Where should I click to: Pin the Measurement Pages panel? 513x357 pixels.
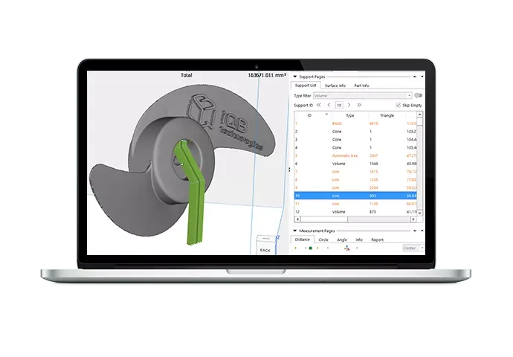[x=415, y=231]
